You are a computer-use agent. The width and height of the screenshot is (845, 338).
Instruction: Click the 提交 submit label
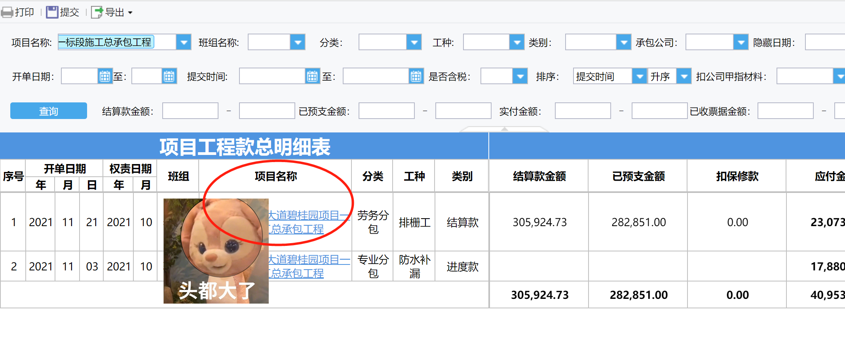70,12
